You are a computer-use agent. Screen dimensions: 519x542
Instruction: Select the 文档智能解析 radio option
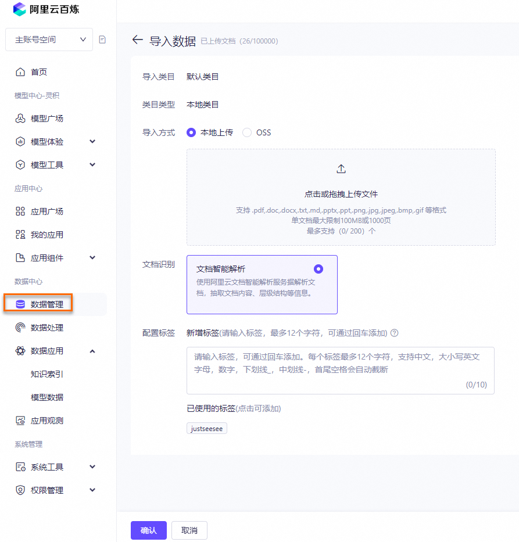(318, 269)
